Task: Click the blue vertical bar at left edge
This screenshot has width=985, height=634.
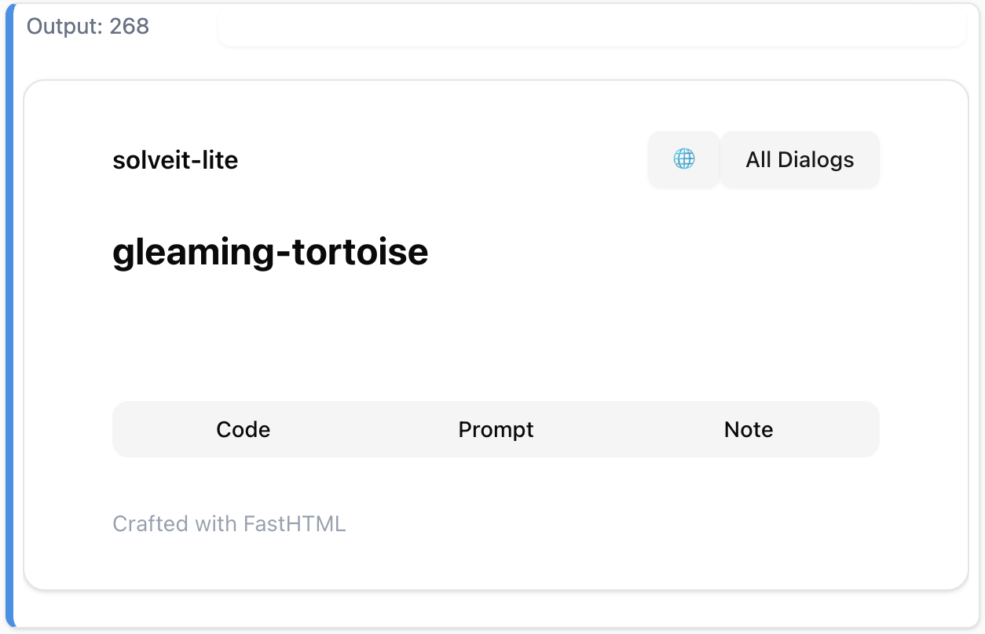Action: click(9, 314)
